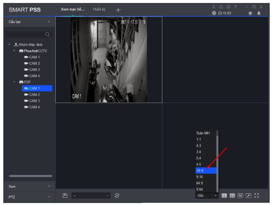Open the custom layout edit tool
This screenshot has width=274, height=205.
(248, 196)
